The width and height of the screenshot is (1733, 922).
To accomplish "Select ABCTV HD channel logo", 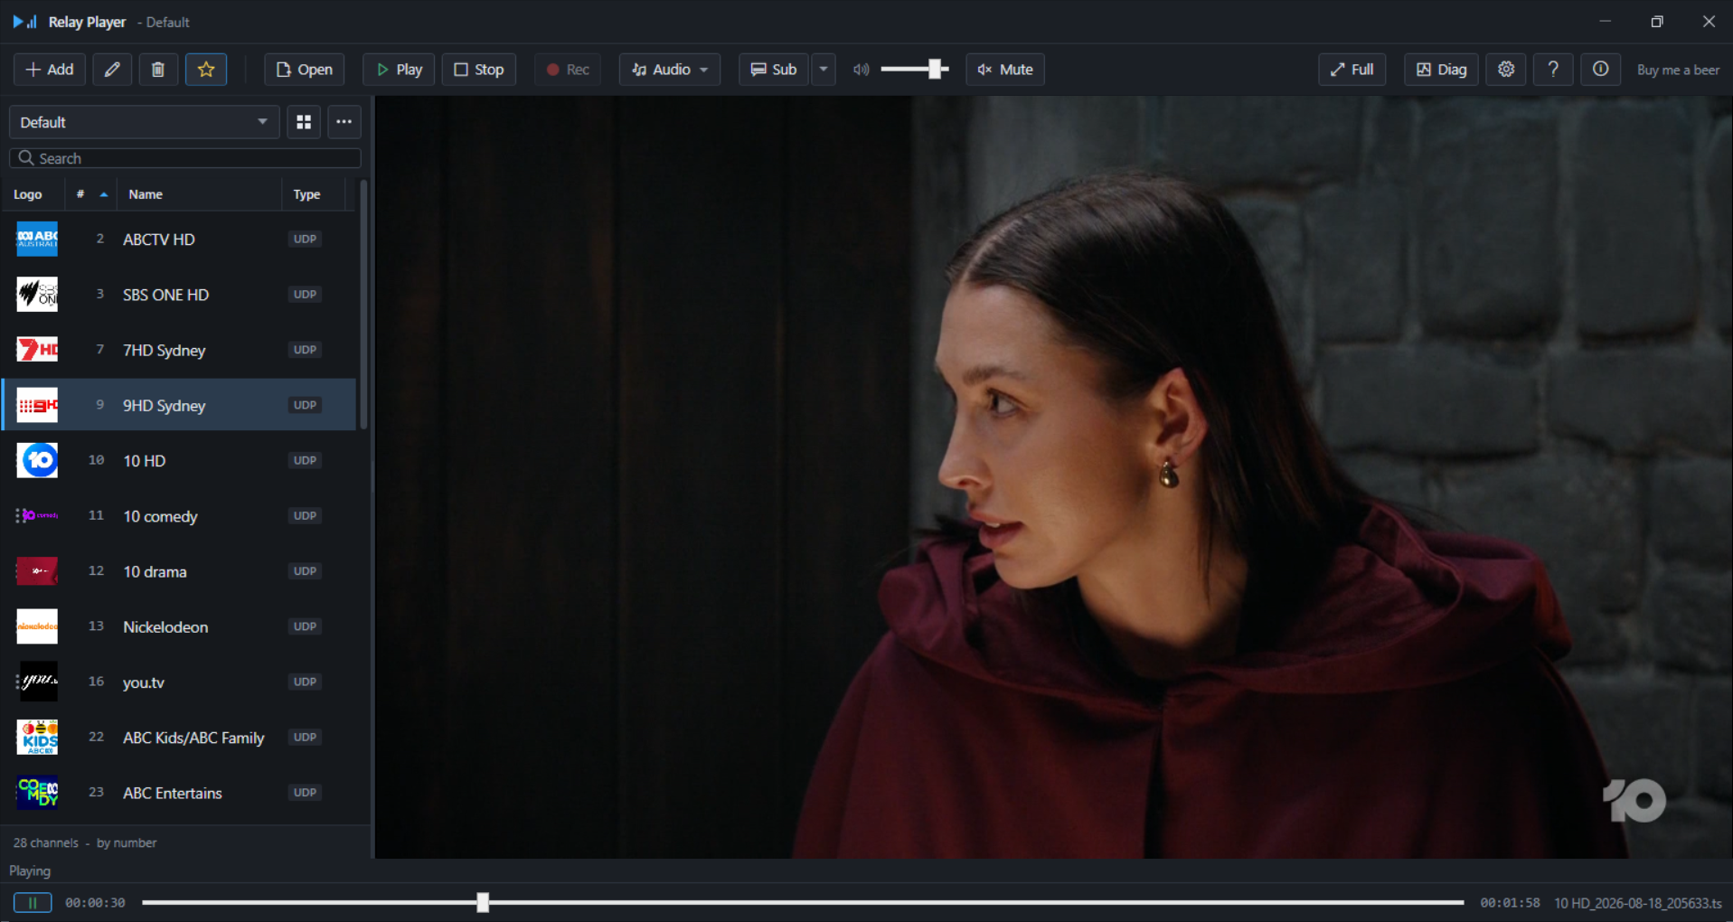I will point(37,240).
